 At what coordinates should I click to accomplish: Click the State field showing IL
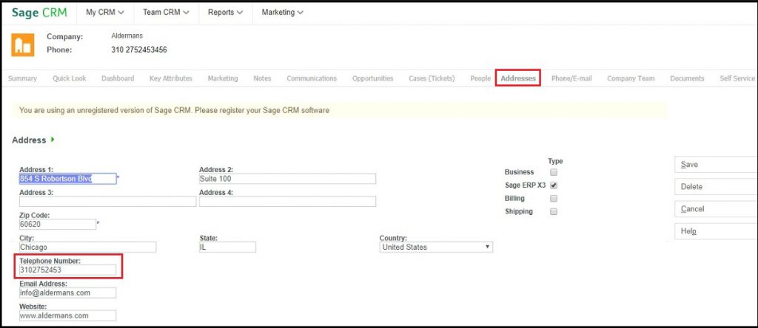coord(228,247)
